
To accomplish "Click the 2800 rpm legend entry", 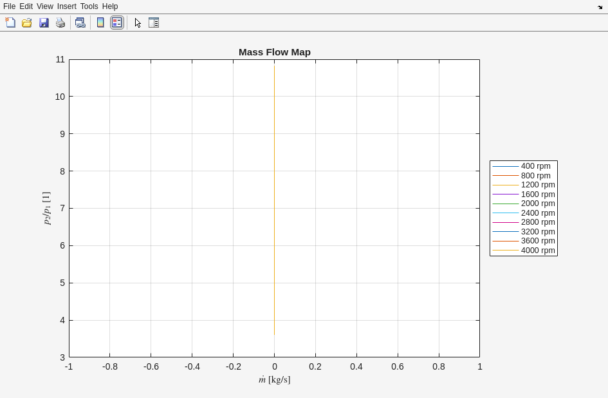I will (x=524, y=222).
